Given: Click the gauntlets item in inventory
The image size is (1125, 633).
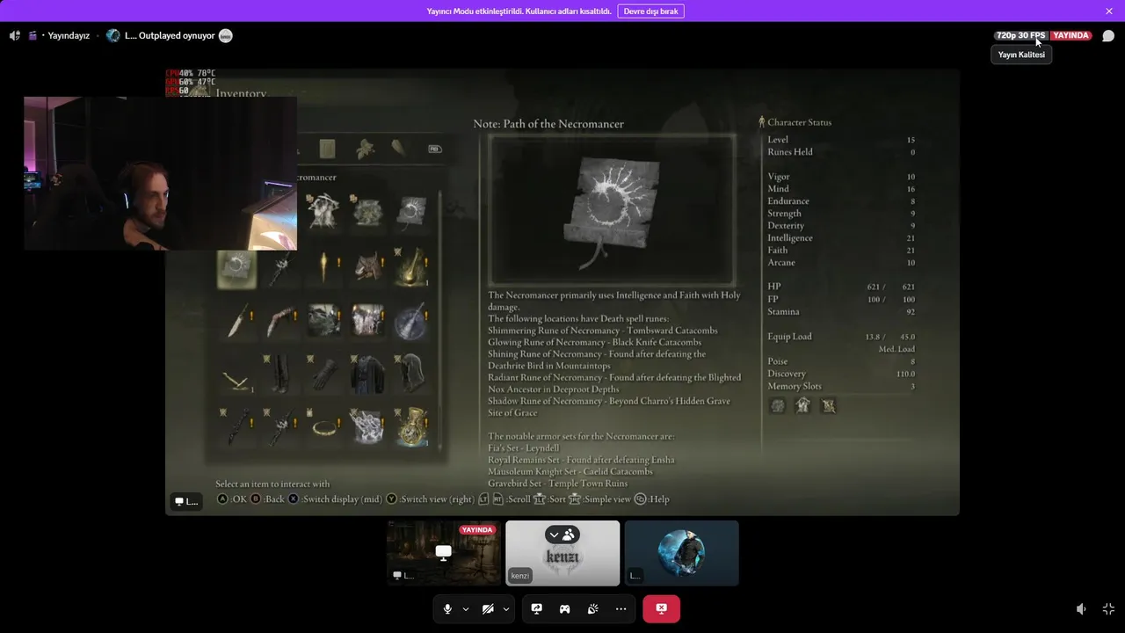Looking at the screenshot, I should click(323, 374).
